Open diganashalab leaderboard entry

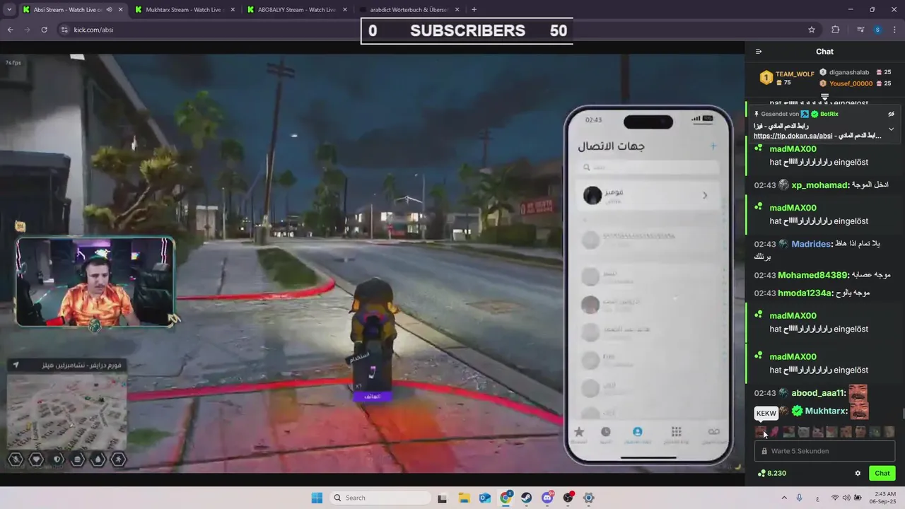pyautogui.click(x=855, y=72)
